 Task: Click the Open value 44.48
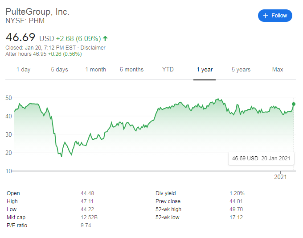click(x=87, y=193)
